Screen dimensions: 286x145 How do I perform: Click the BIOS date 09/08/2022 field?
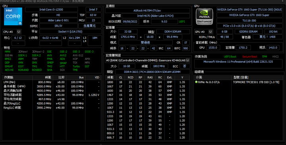[x=130, y=21]
